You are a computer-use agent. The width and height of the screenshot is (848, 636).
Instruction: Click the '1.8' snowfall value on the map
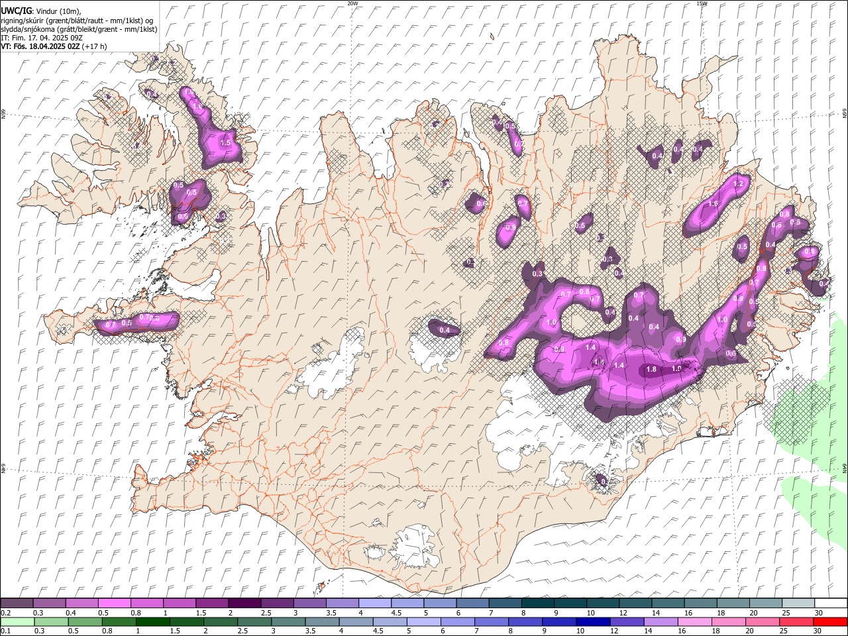[651, 370]
